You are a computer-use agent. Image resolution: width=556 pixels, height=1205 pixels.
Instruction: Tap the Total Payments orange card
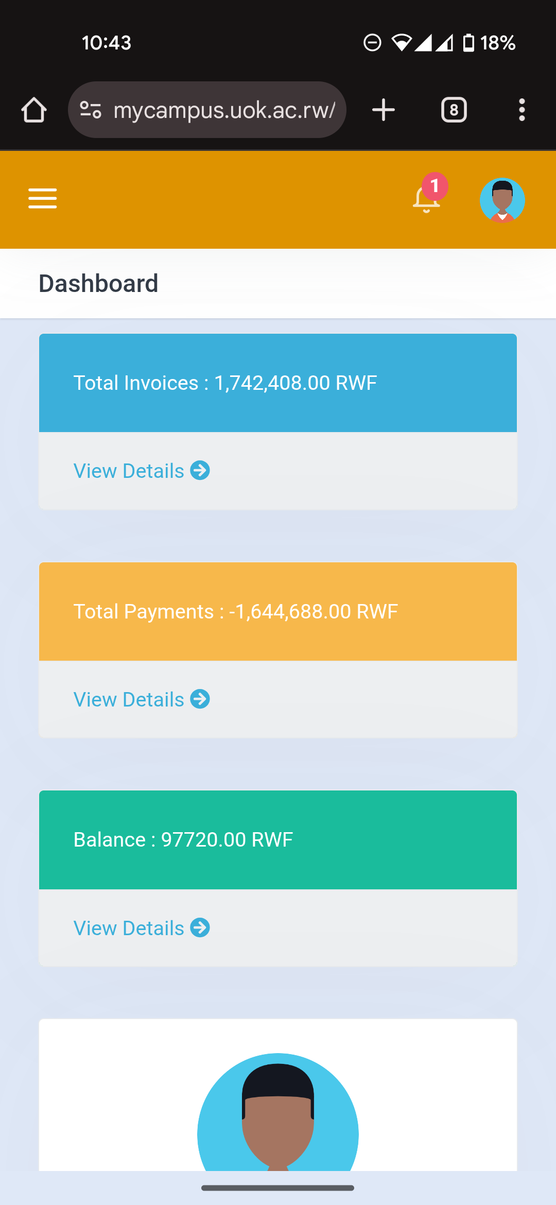coord(278,611)
